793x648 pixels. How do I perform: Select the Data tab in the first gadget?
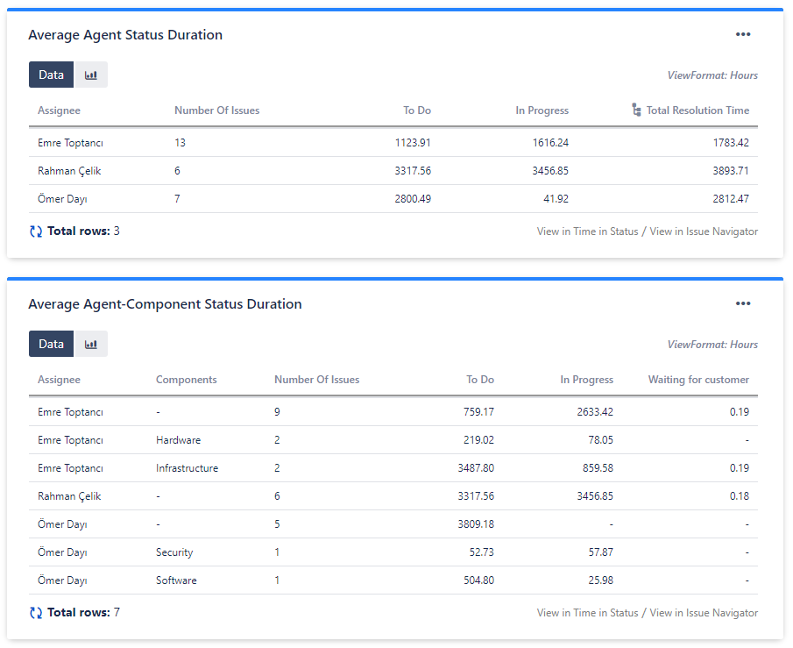click(x=51, y=75)
